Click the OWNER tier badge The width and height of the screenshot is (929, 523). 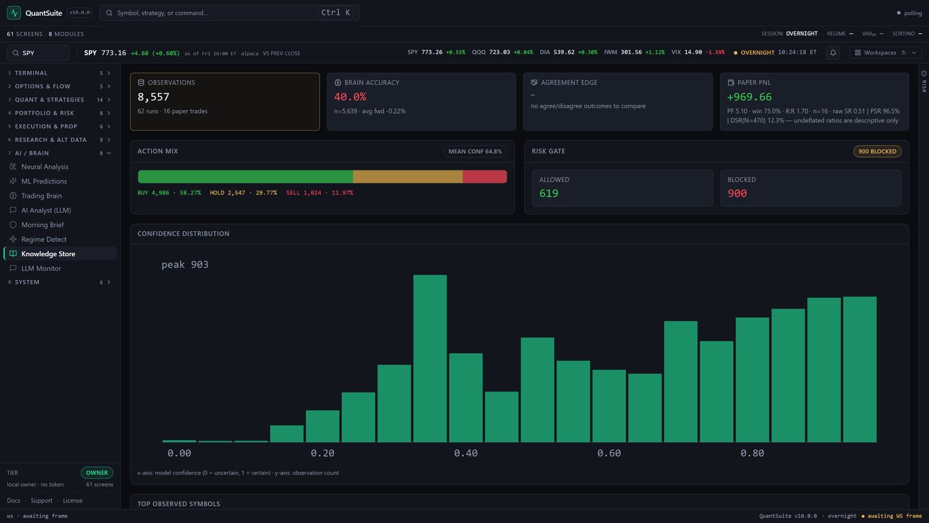(x=97, y=473)
